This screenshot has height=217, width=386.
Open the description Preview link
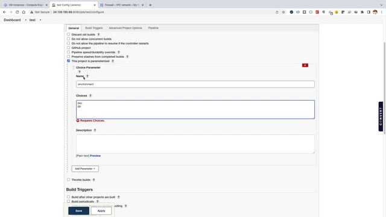point(95,156)
